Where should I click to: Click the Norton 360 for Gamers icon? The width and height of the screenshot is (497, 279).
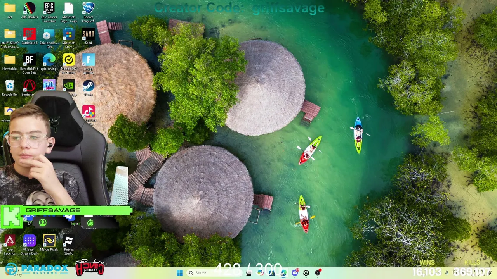tap(69, 64)
